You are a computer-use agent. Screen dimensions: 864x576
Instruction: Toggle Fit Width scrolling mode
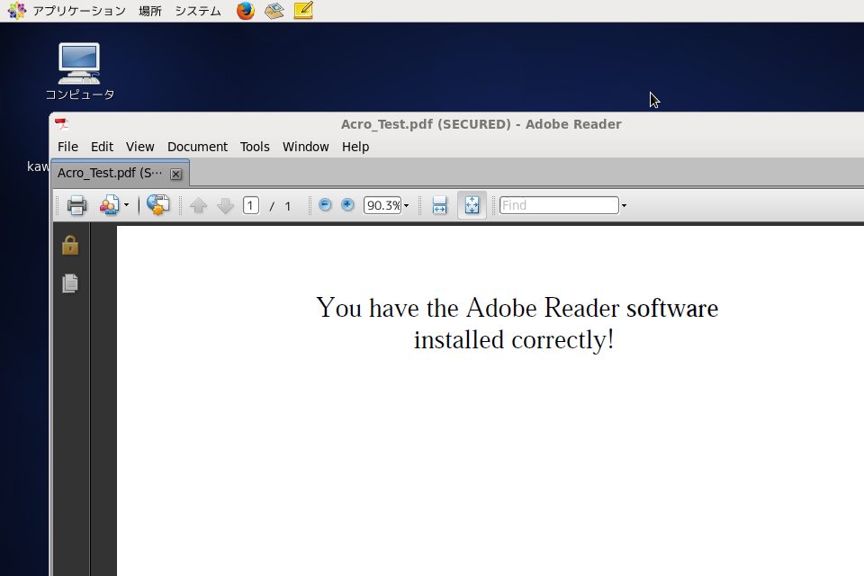click(439, 205)
